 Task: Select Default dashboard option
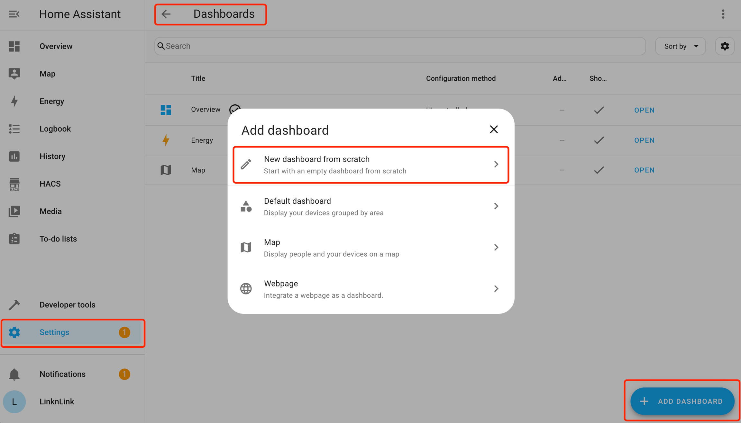(x=370, y=206)
